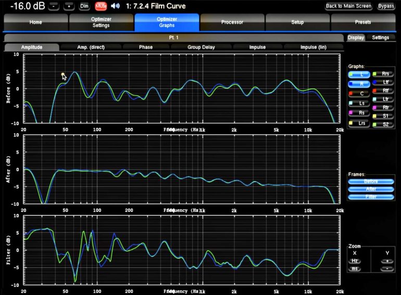Zoom in Y axis with plus button
The width and height of the screenshot is (401, 295).
point(386,260)
